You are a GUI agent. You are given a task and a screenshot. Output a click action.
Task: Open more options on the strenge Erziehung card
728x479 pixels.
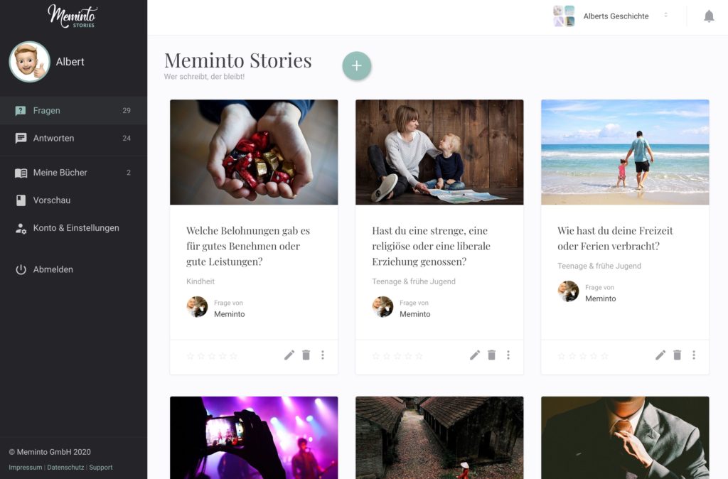[x=508, y=355]
